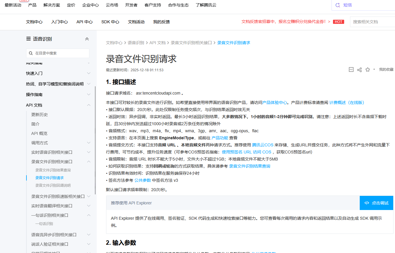Open 录音文件识别结果查询 in sidebar
Viewport: 395px width, 253px height.
53,170
